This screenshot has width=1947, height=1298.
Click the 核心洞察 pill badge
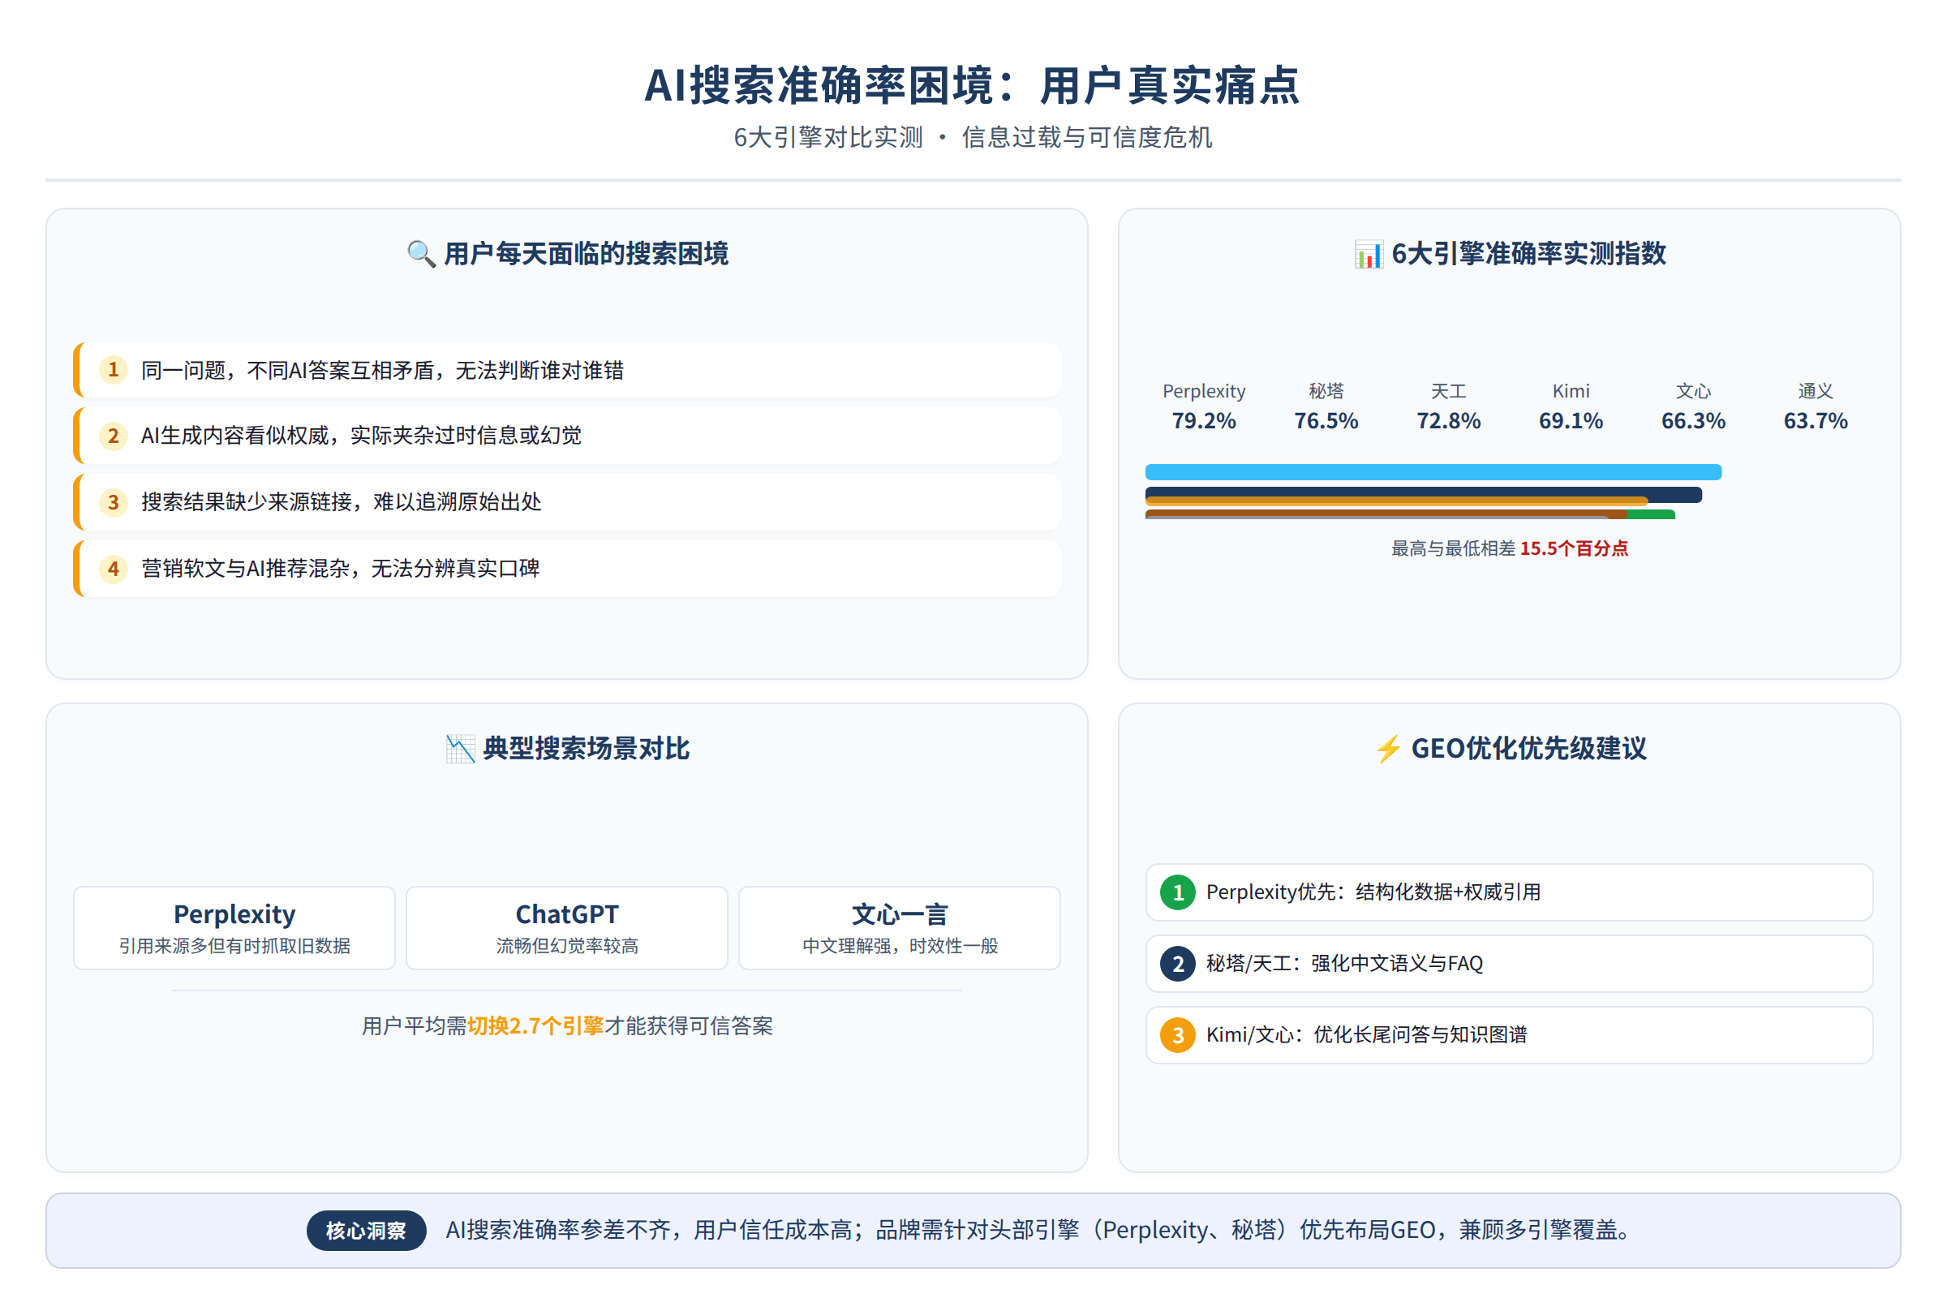pyautogui.click(x=367, y=1231)
